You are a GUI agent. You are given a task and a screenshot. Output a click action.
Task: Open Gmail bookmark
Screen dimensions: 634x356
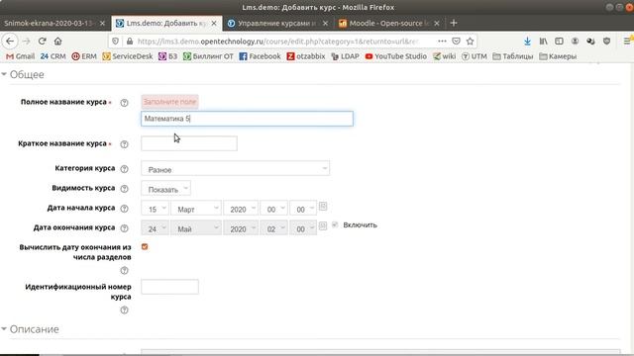[x=20, y=56]
